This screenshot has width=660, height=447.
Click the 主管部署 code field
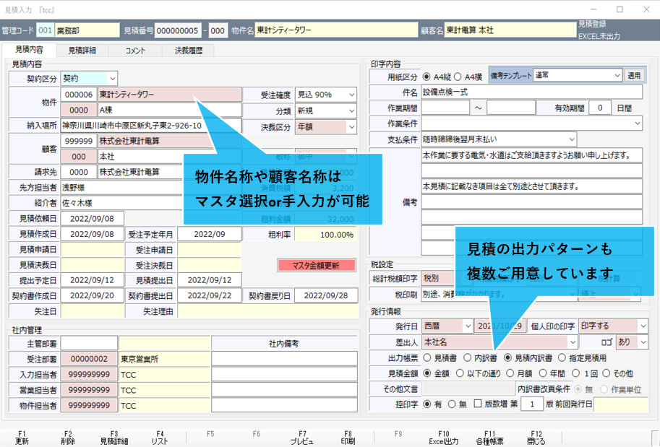click(x=89, y=344)
